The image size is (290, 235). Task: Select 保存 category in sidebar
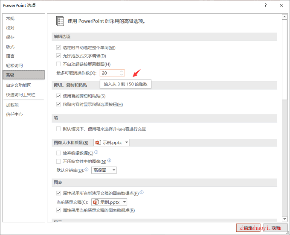tap(24, 37)
